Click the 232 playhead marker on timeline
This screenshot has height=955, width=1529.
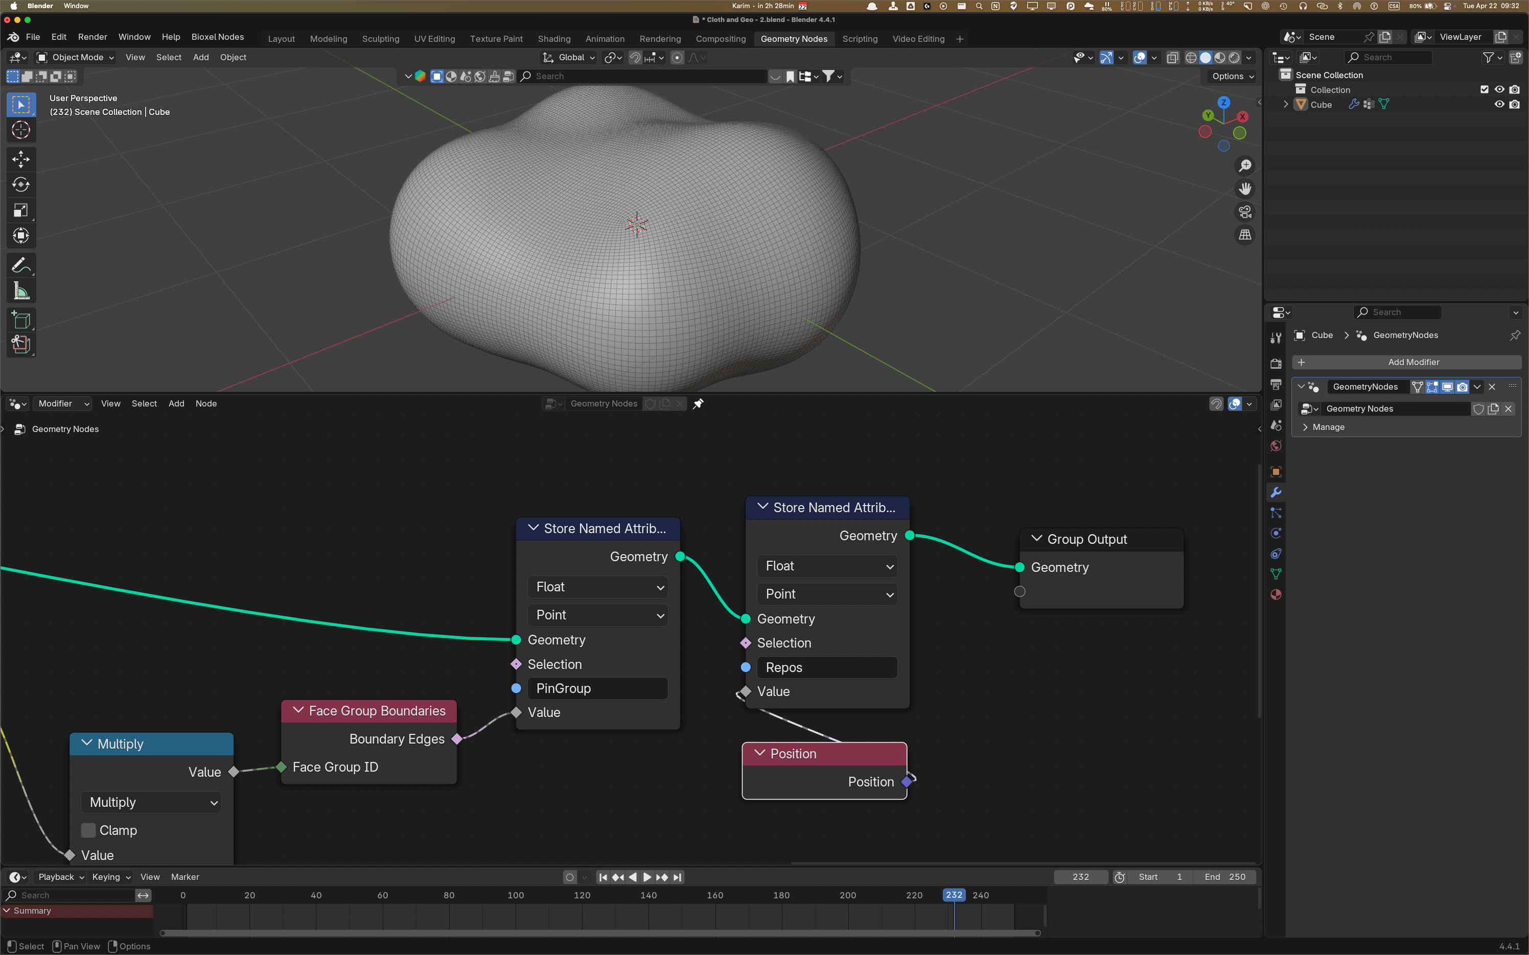(954, 895)
